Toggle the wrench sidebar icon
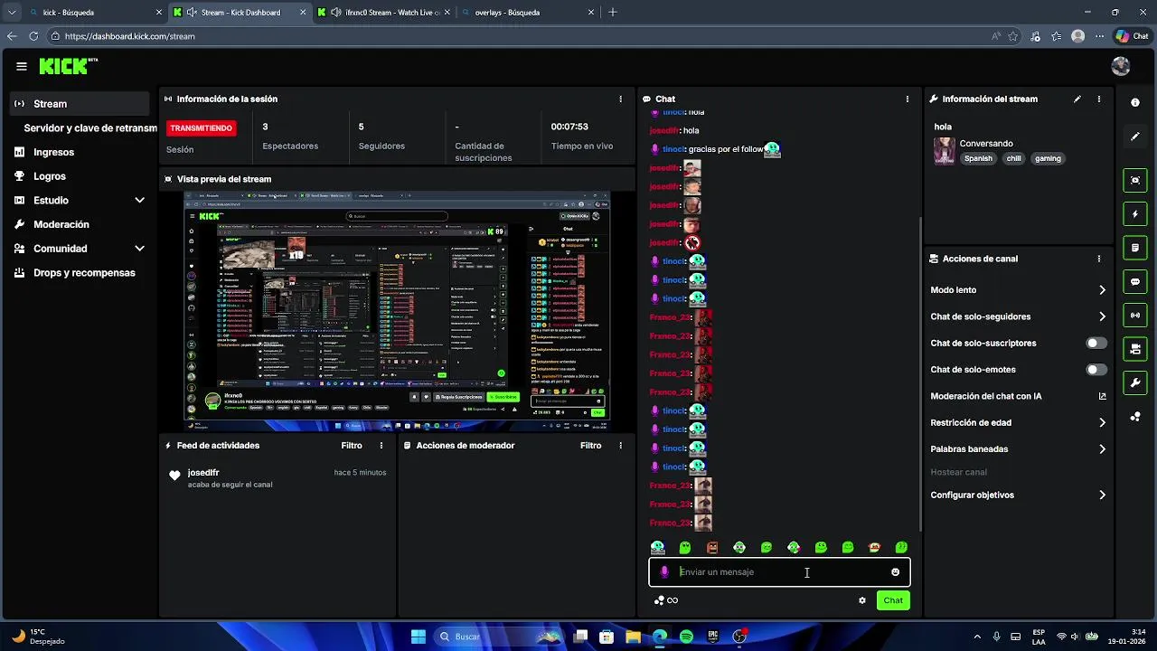 1135,383
